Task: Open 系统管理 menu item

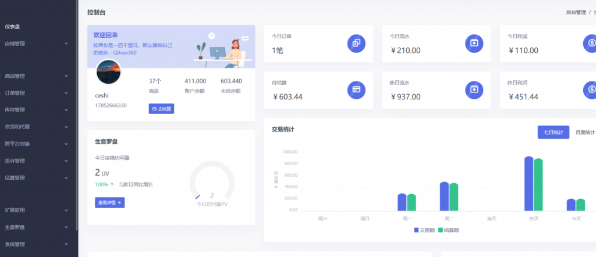Action: [15, 244]
